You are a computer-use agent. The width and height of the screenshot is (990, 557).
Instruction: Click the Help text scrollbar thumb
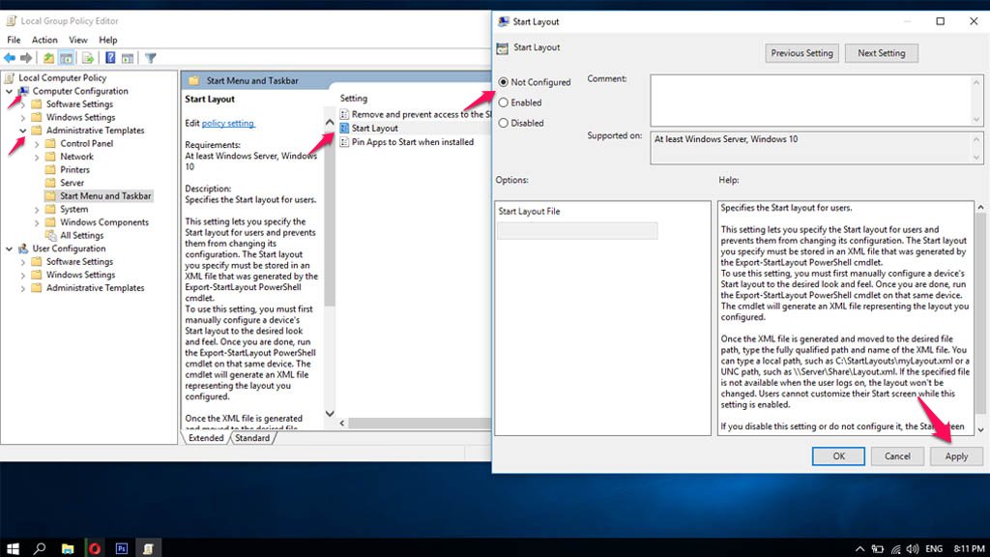click(980, 312)
